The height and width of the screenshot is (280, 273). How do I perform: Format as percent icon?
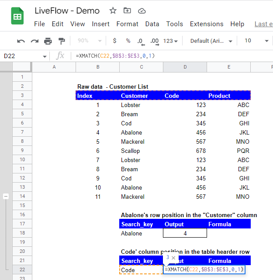[128, 41]
